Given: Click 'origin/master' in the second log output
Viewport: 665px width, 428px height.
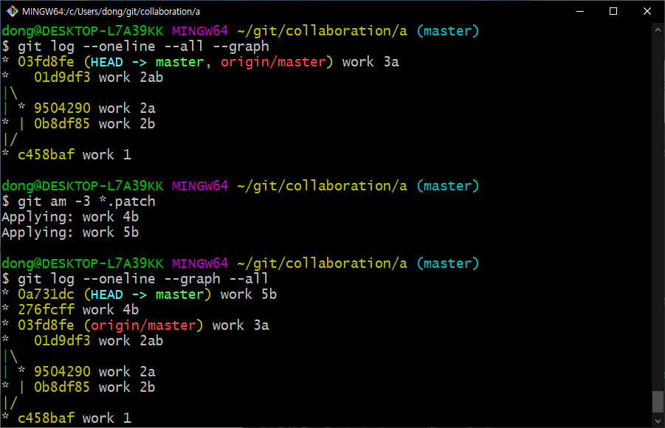Looking at the screenshot, I should click(x=143, y=325).
